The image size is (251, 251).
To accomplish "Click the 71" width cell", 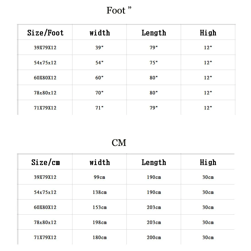I will tap(99, 108).
